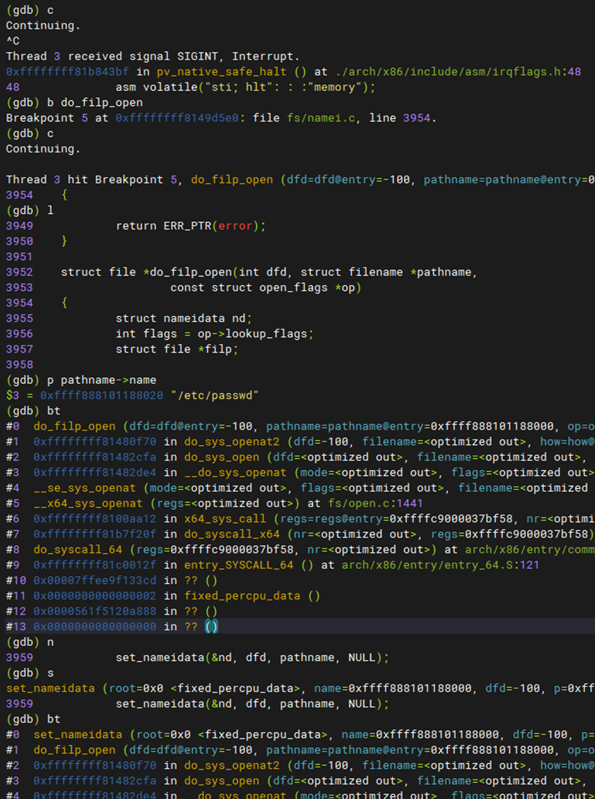Click source line 3949 return ERR_PTR(error)
The image size is (595, 799).
[x=137, y=226]
